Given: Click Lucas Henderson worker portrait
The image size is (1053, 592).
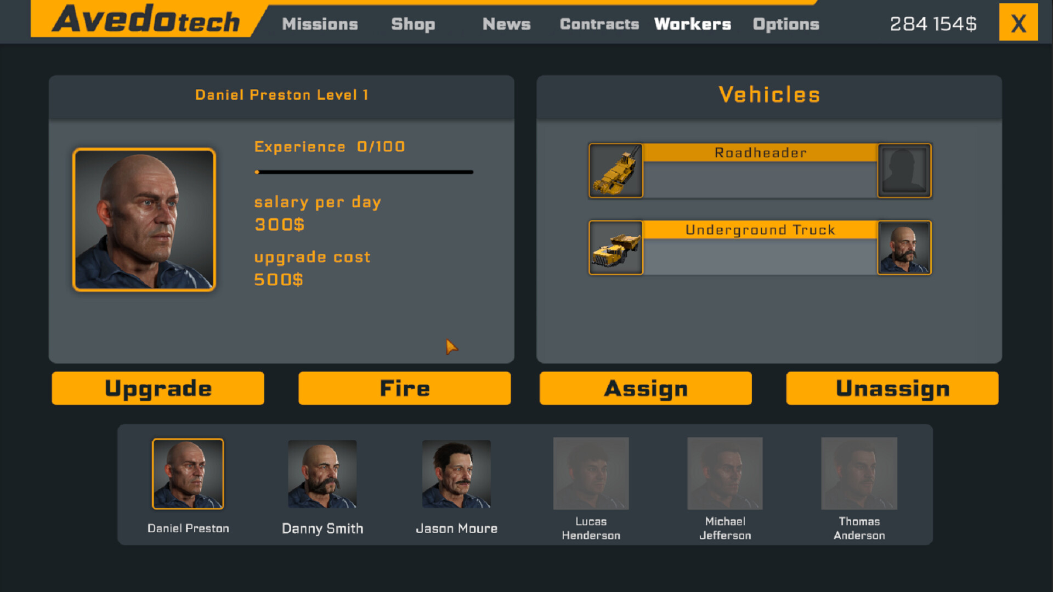Looking at the screenshot, I should coord(590,474).
